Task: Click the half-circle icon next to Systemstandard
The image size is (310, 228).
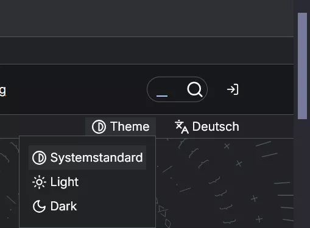Action: tap(39, 157)
